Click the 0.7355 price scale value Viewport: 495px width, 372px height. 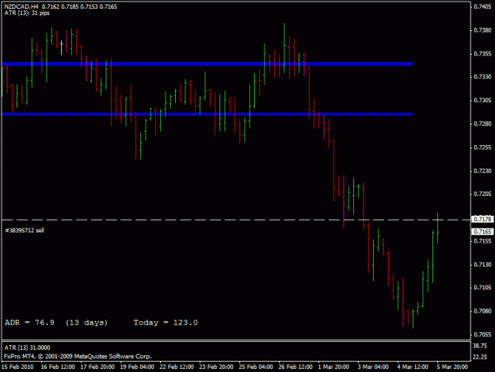482,54
